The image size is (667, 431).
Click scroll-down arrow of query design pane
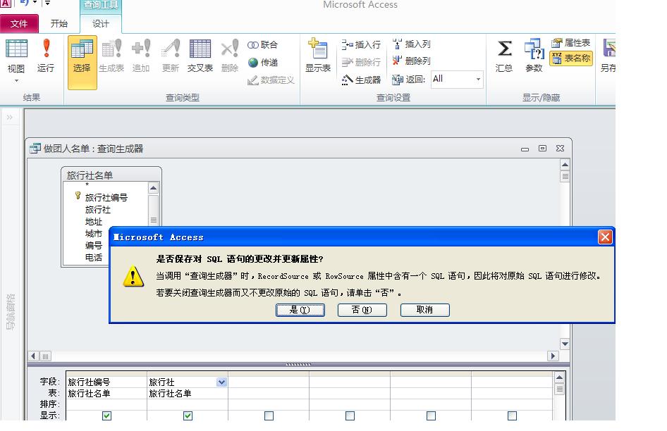click(565, 344)
